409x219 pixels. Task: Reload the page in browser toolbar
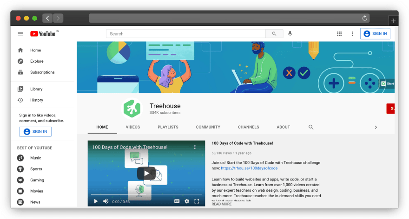365,18
